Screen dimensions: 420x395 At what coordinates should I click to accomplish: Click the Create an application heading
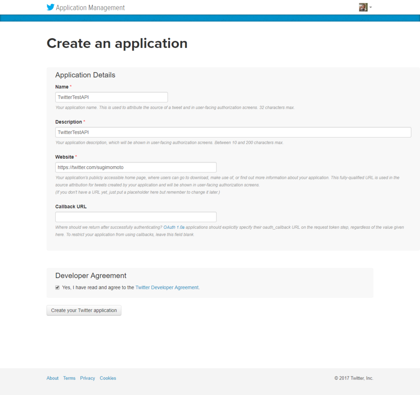pos(117,43)
